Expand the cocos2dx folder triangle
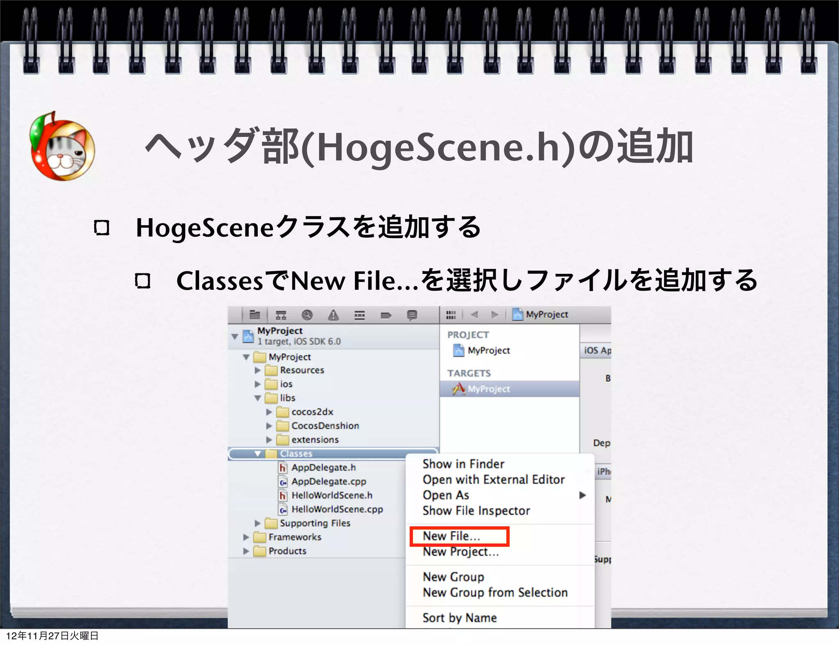 click(269, 412)
